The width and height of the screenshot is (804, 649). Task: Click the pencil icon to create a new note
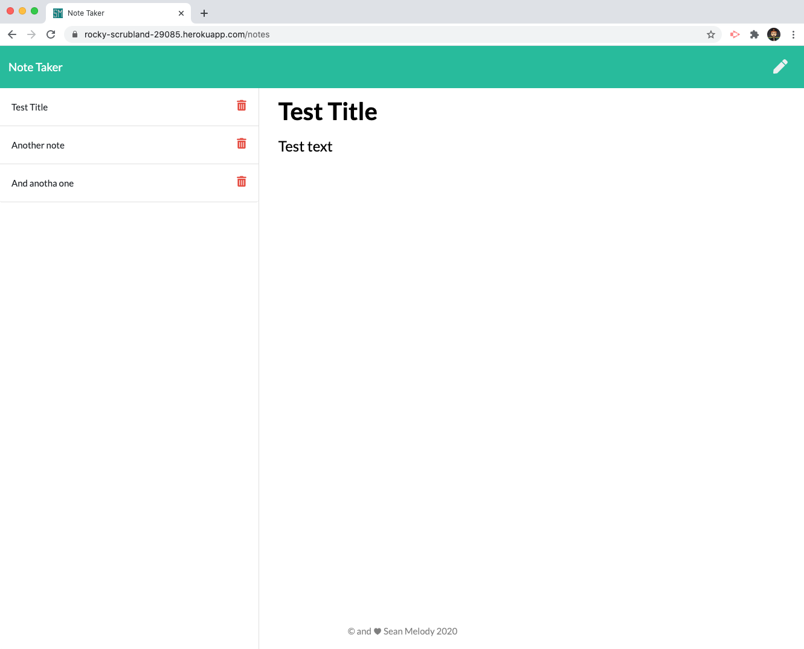coord(780,66)
